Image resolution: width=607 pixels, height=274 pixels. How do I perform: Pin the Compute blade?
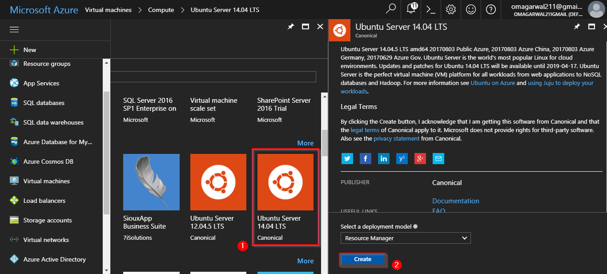[290, 27]
